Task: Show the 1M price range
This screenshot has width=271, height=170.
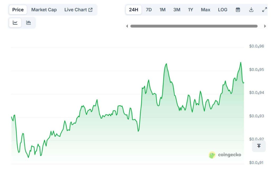Action: point(162,10)
